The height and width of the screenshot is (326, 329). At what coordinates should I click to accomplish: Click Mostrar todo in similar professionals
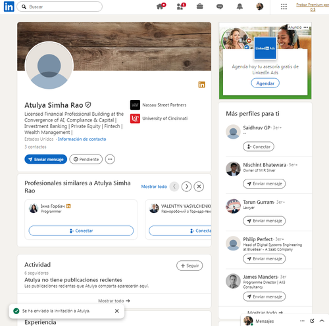click(154, 187)
